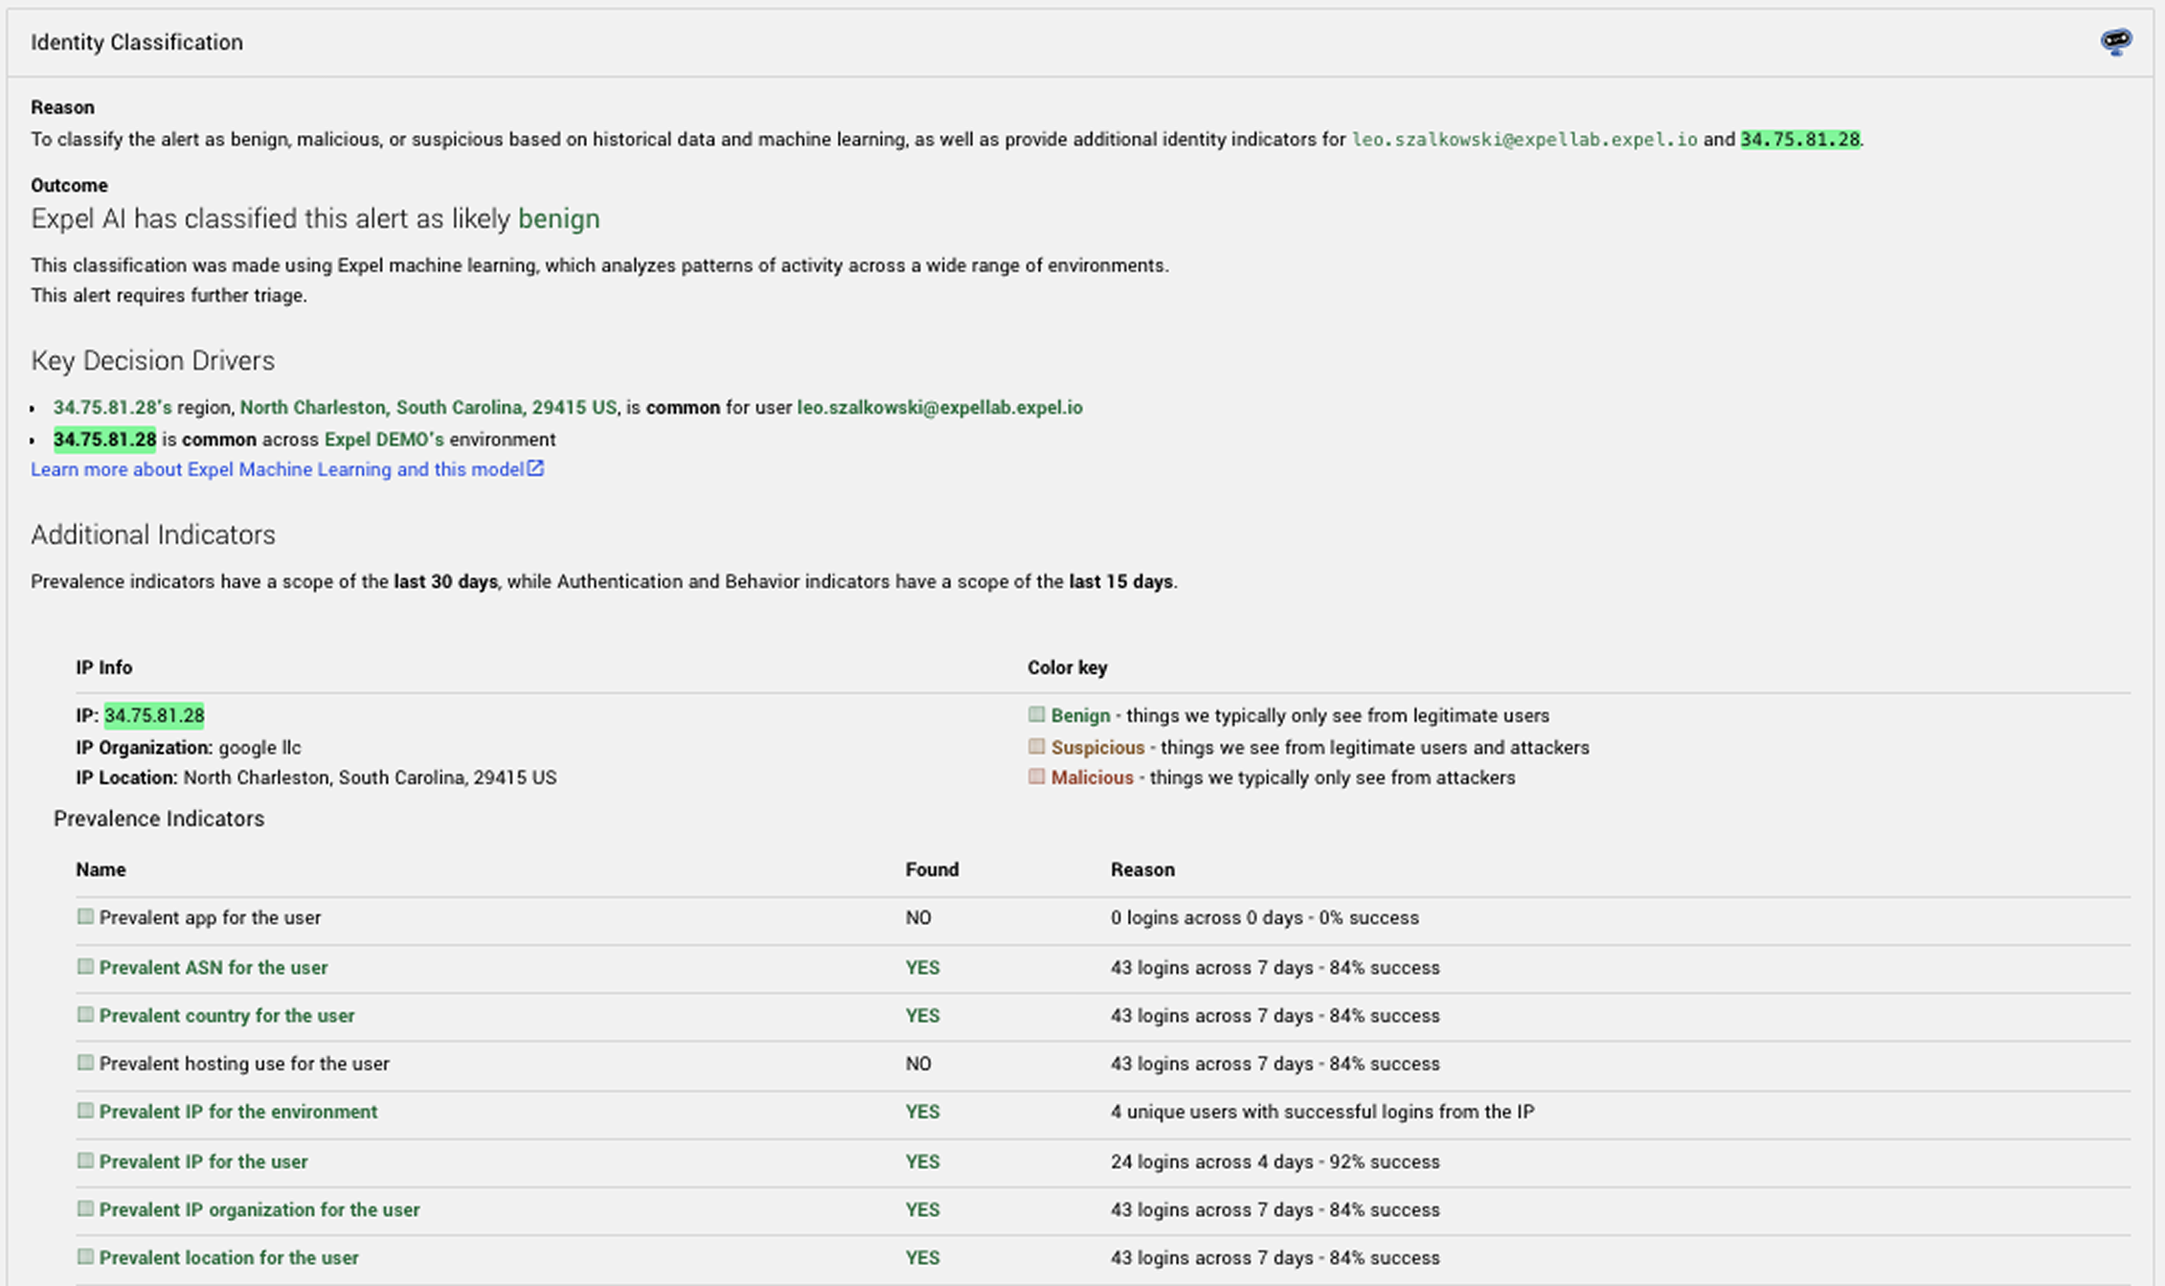2165x1286 pixels.
Task: Click the reason text in the Prevalent IP organization row
Action: click(1275, 1209)
